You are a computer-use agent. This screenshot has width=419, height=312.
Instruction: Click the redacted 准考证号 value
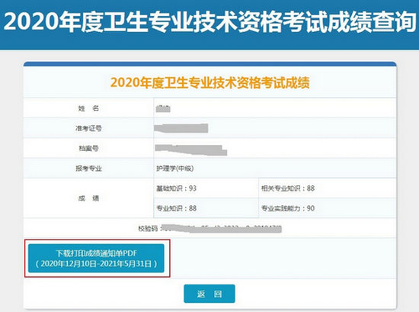[x=181, y=128]
